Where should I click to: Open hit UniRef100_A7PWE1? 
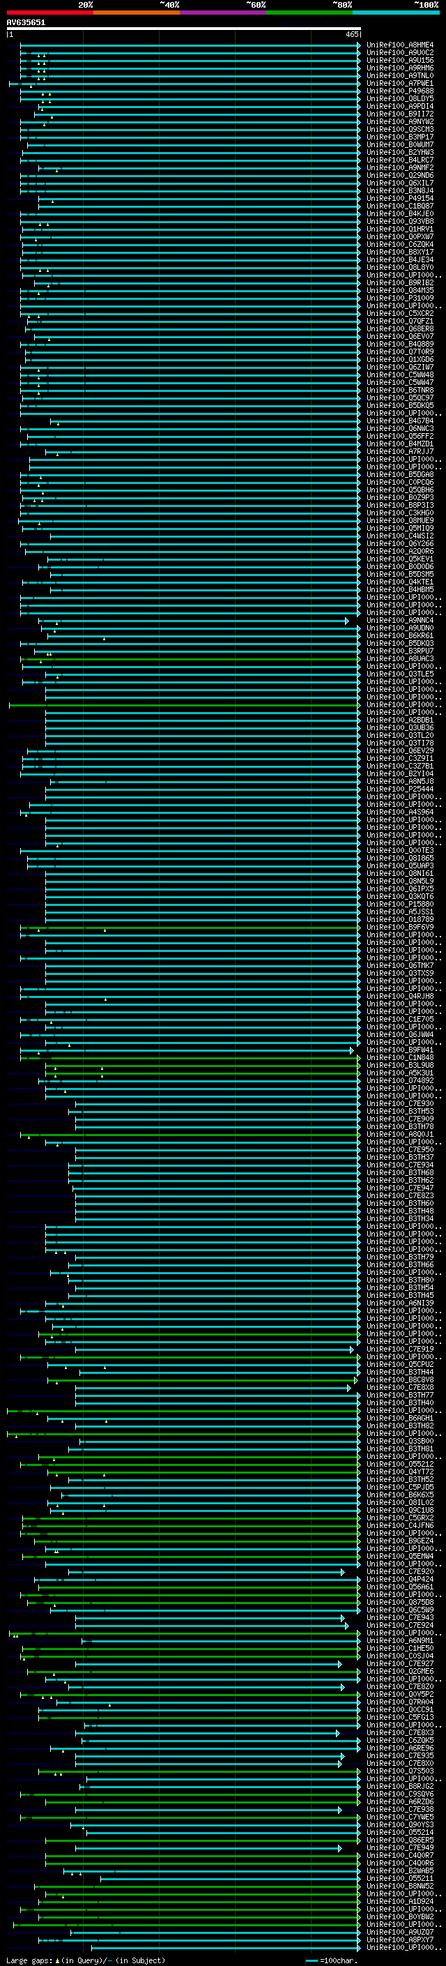click(x=399, y=83)
